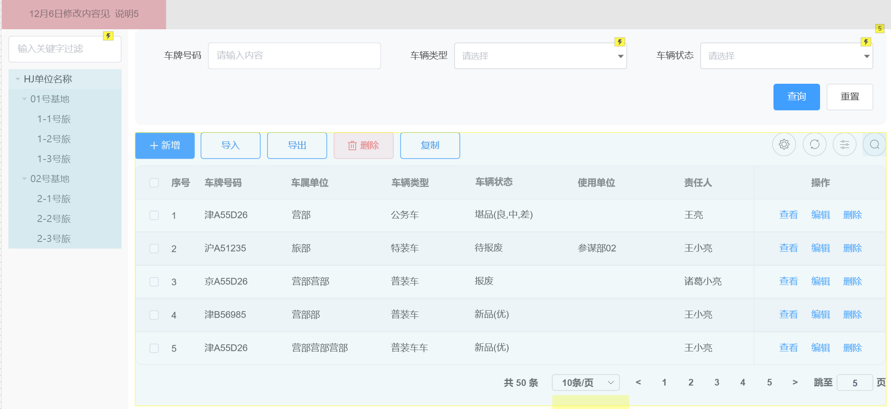Check the row 5 checkbox for 营部营部营部
The height and width of the screenshot is (409, 891).
click(154, 348)
